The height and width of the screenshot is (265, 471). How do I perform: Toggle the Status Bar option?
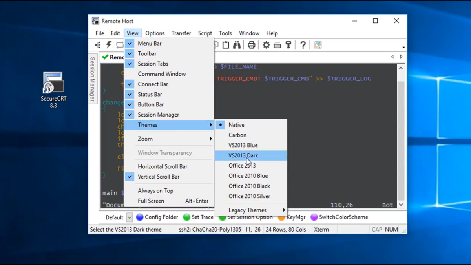169,94
